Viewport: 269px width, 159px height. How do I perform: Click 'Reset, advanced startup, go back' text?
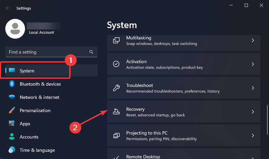coord(155,115)
